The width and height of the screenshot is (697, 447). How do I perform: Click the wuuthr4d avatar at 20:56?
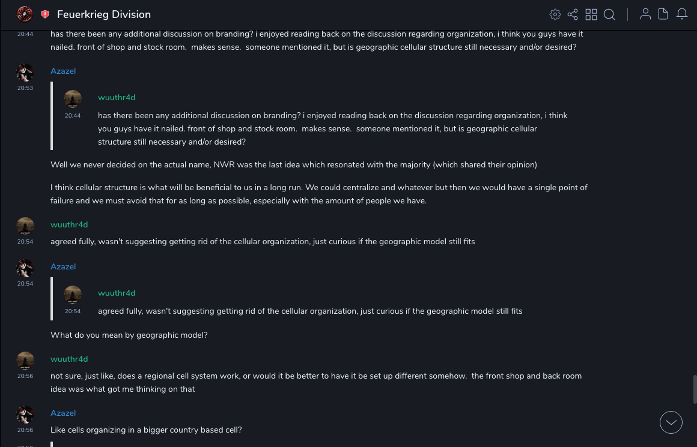(x=25, y=361)
